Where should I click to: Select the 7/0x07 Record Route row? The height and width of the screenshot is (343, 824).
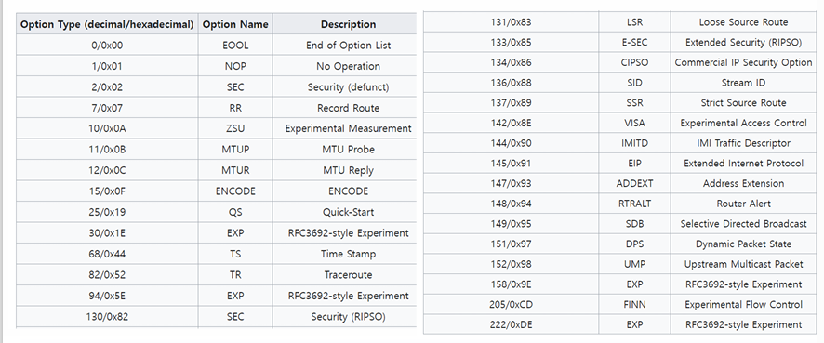coord(216,108)
